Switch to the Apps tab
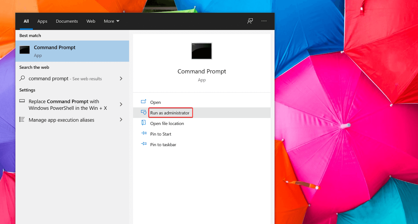This screenshot has height=224, width=418. (x=42, y=21)
